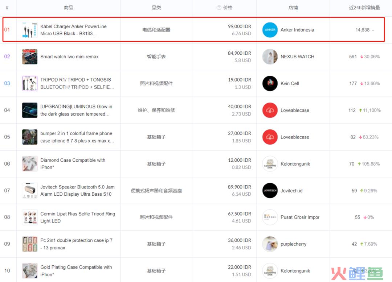Select category 电缆和适配器 cell
The image size is (392, 282).
coord(156,30)
